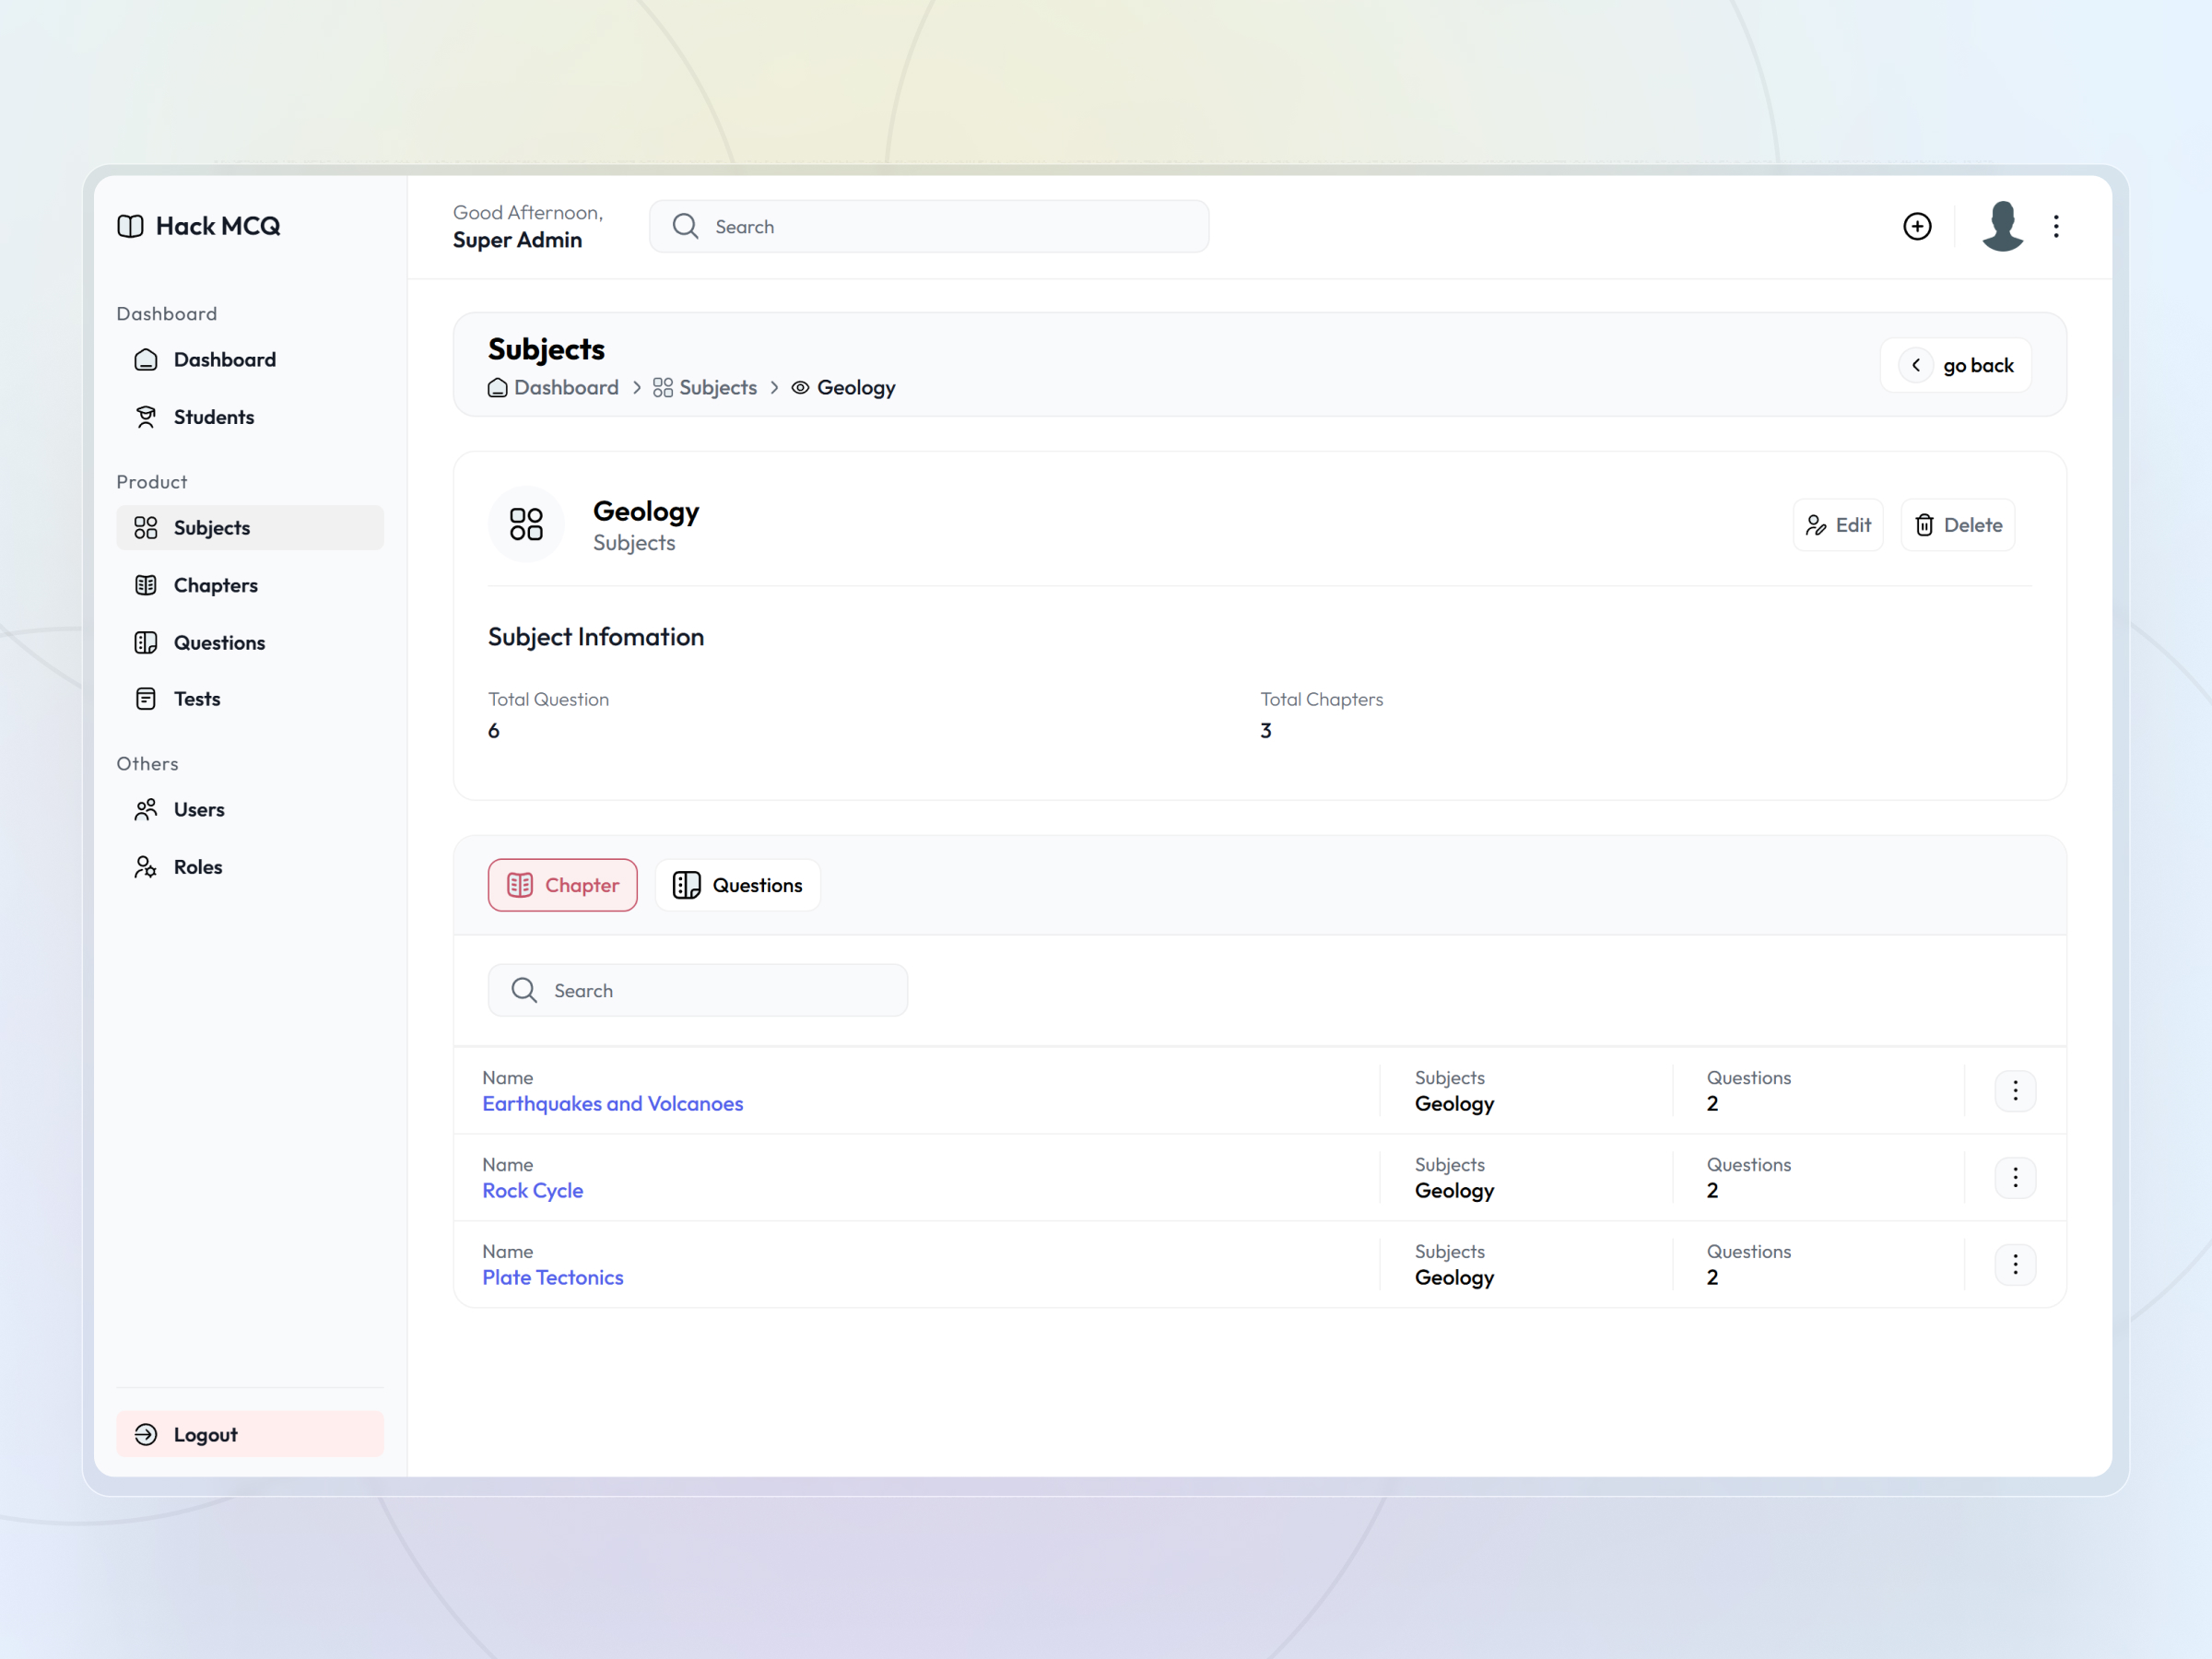The width and height of the screenshot is (2212, 1659).
Task: Select the Chapters icon in sidebar
Action: [x=146, y=584]
